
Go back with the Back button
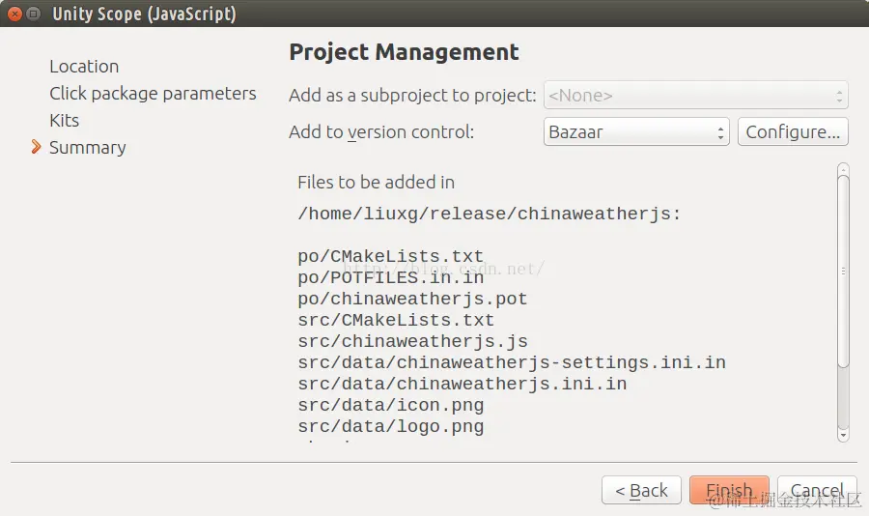click(641, 491)
